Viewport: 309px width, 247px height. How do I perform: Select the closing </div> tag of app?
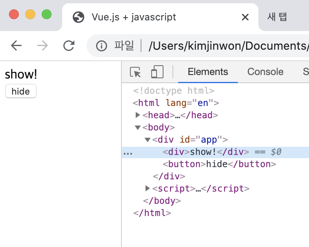pos(215,176)
